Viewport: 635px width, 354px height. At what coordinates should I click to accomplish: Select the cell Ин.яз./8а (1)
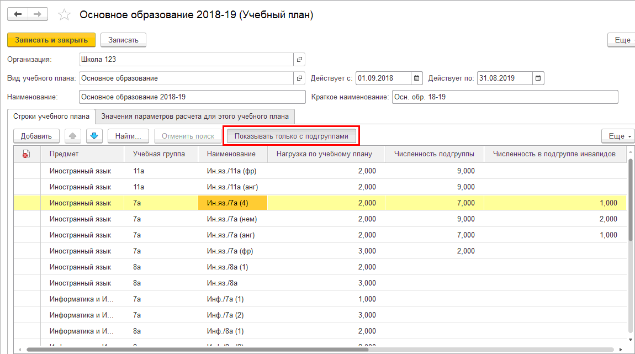[x=232, y=267]
